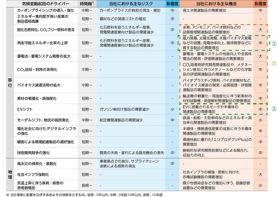Image resolution: width=277 pixels, height=197 pixels.
Task: Click risk '開発の失敗・遅れによる販売機会の喪失'
Action: point(132,153)
